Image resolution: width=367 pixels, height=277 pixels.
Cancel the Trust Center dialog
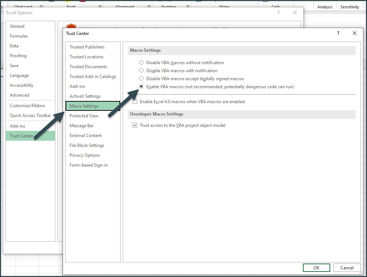pos(347,268)
